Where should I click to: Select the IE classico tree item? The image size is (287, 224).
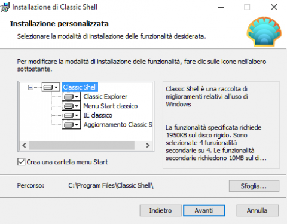coord(98,115)
